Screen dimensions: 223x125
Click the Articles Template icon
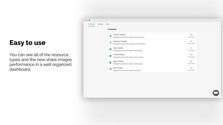[110, 56]
